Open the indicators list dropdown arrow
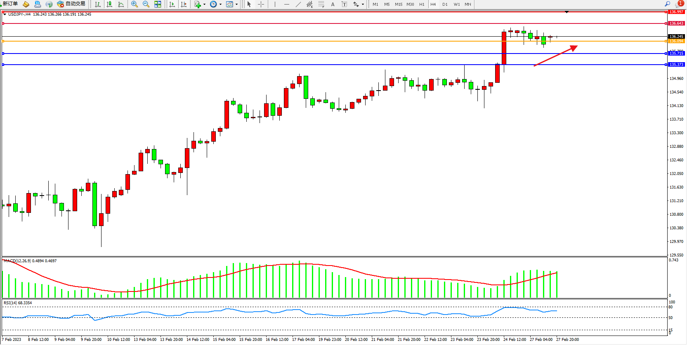 204,5
